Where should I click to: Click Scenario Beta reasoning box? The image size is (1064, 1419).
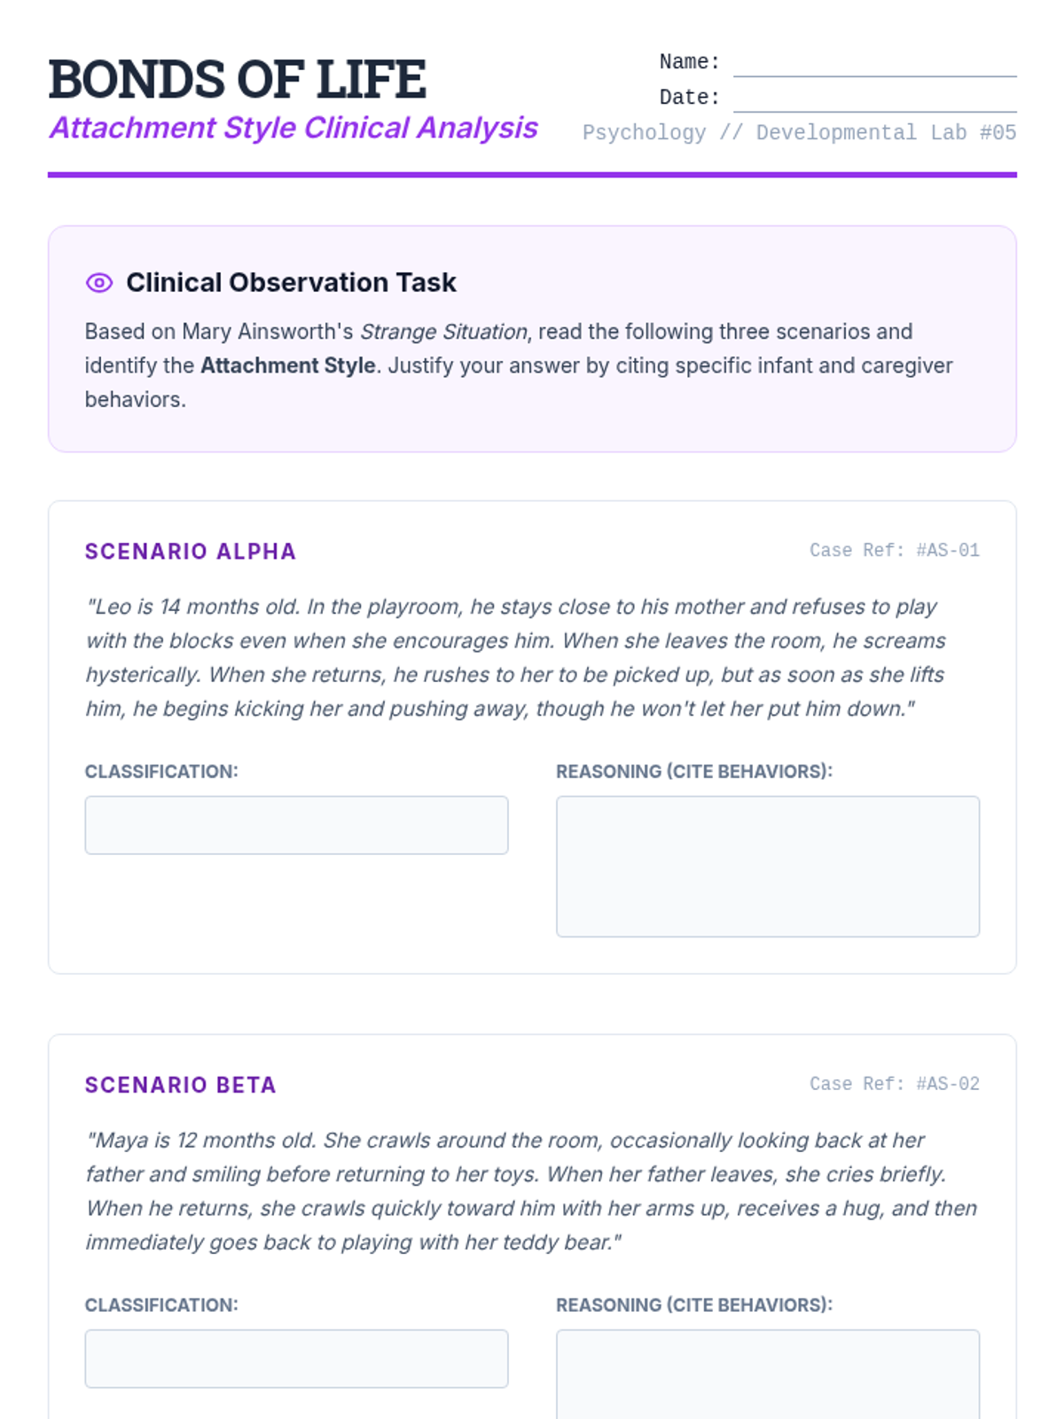pos(768,1375)
